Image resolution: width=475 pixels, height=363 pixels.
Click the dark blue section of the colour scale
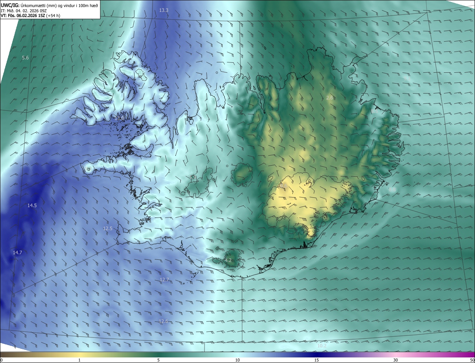(317, 354)
